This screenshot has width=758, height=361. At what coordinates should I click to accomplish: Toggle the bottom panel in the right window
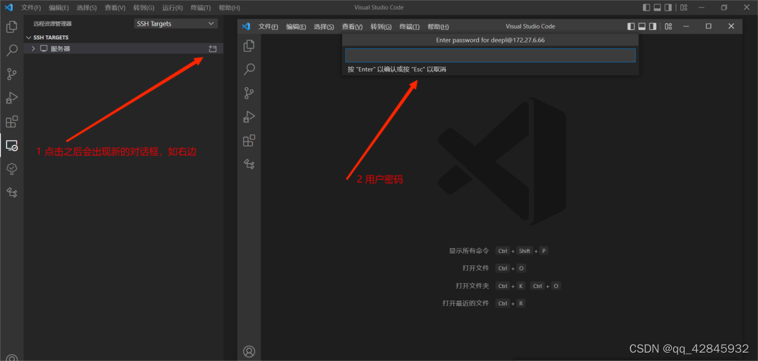tap(642, 26)
